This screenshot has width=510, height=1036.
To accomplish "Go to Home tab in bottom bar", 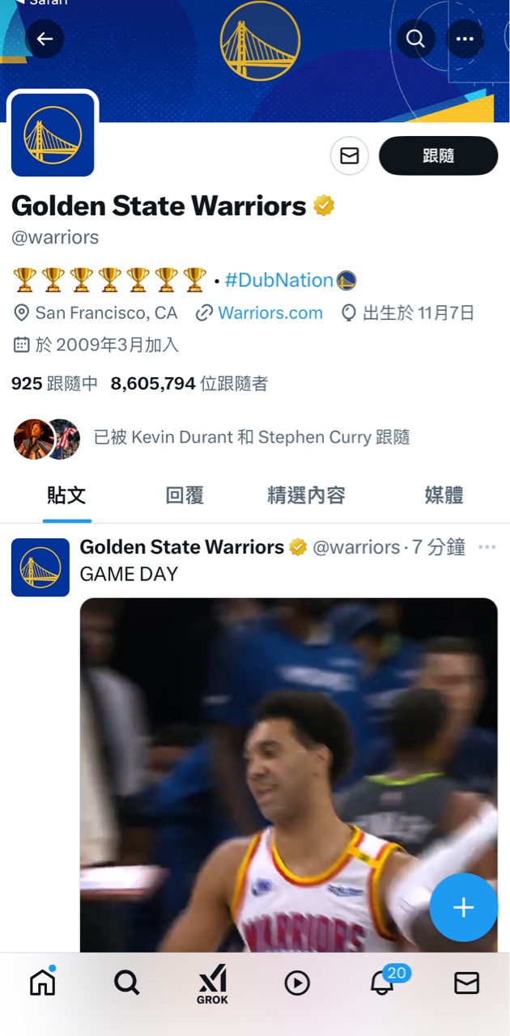I will tap(43, 983).
